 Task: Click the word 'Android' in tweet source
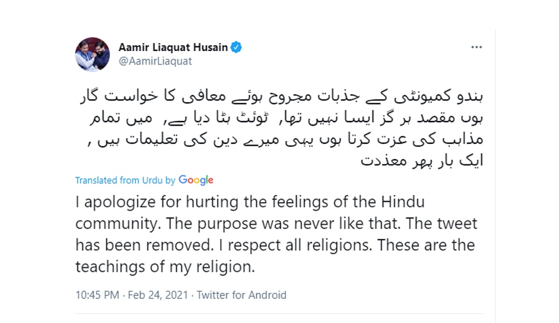point(266,295)
